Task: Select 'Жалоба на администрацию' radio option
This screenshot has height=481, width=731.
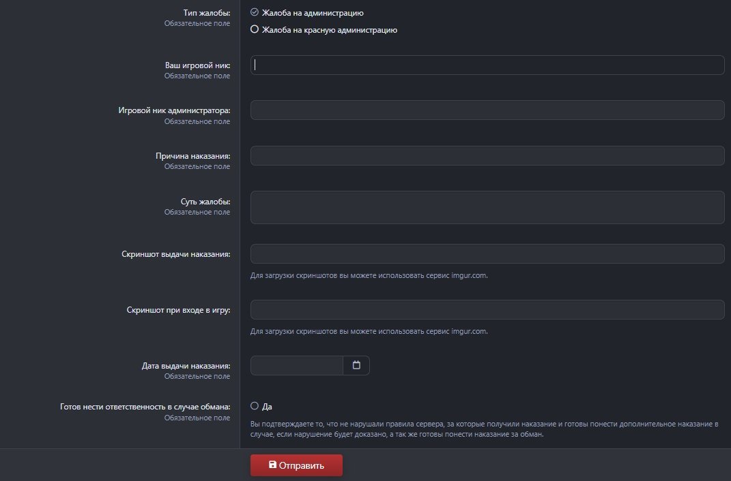Action: tap(255, 12)
